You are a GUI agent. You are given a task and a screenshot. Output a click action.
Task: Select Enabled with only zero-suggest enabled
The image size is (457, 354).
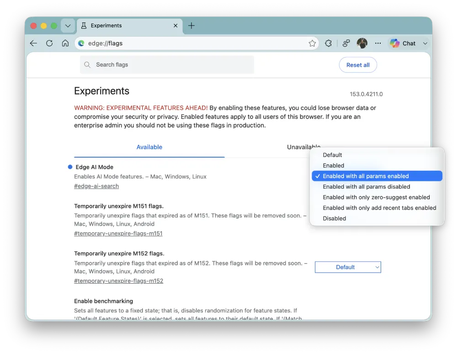tap(377, 197)
